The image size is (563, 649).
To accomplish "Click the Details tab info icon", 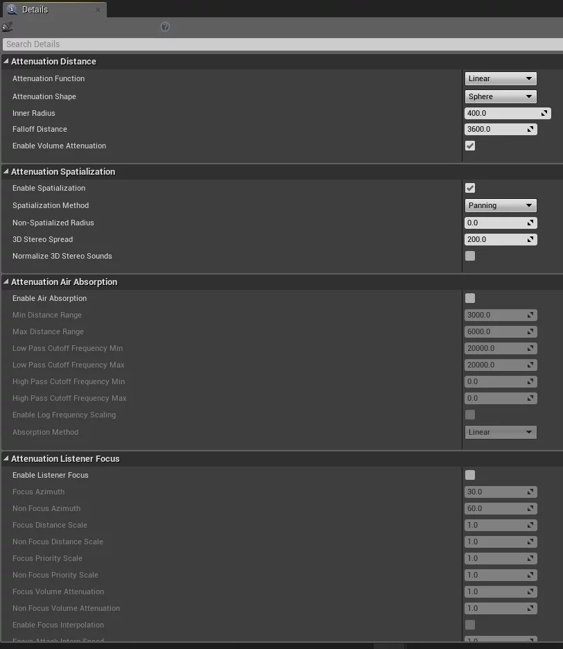I will [10, 9].
